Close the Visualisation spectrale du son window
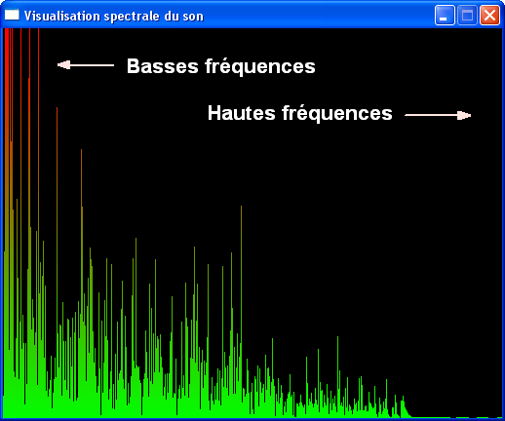Screen dimensions: 505x421 click(489, 16)
